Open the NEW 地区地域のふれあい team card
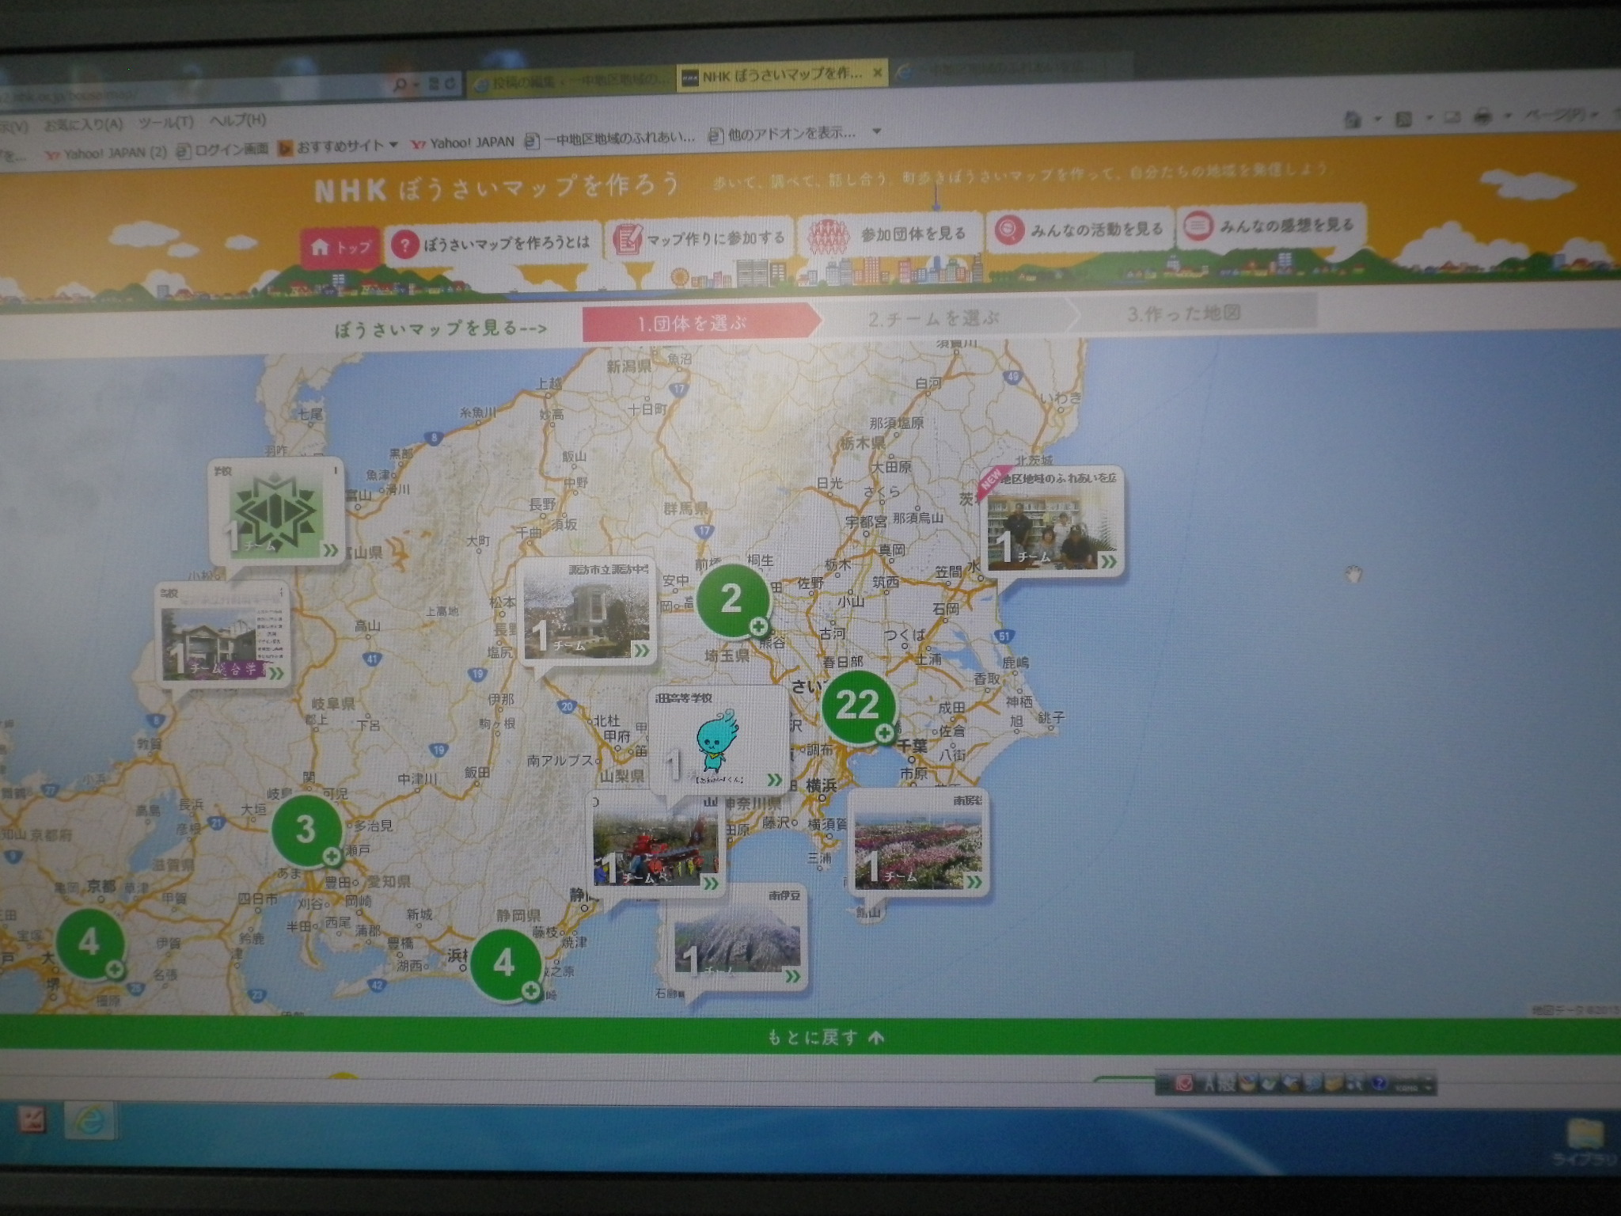Viewport: 1621px width, 1216px height. pyautogui.click(x=1051, y=523)
